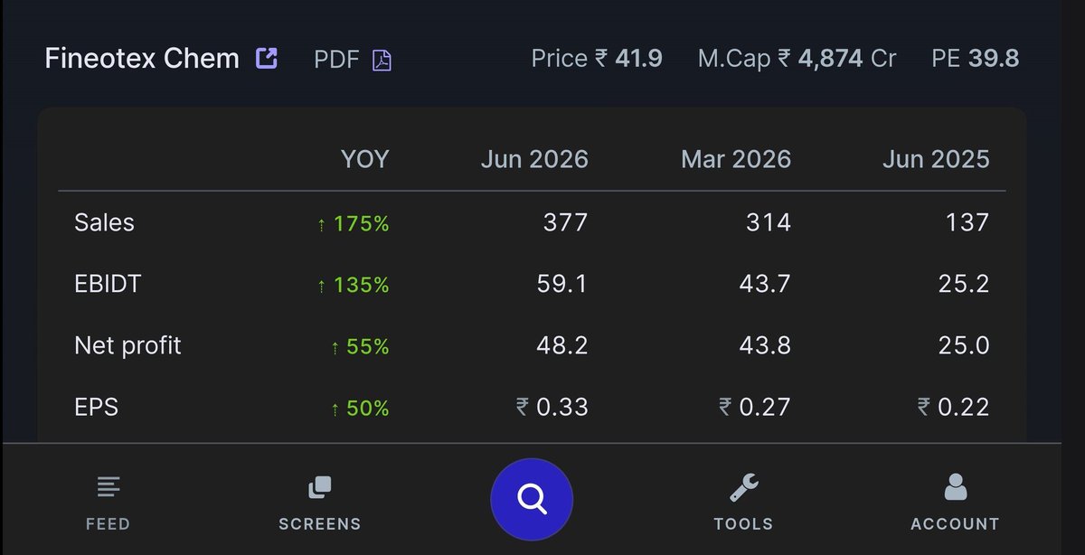
Task: Select the Mar 2026 column header
Action: pyautogui.click(x=736, y=160)
